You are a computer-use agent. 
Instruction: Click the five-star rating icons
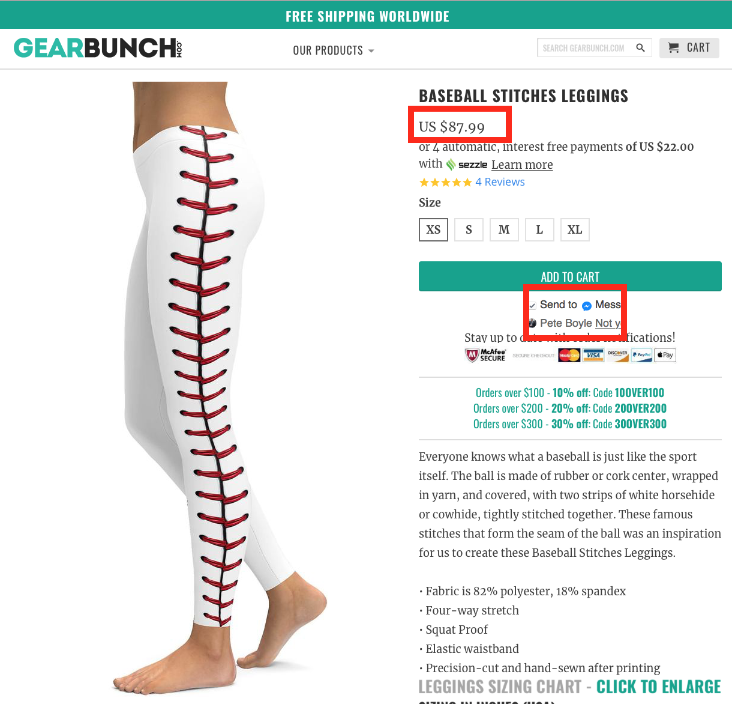click(x=445, y=183)
